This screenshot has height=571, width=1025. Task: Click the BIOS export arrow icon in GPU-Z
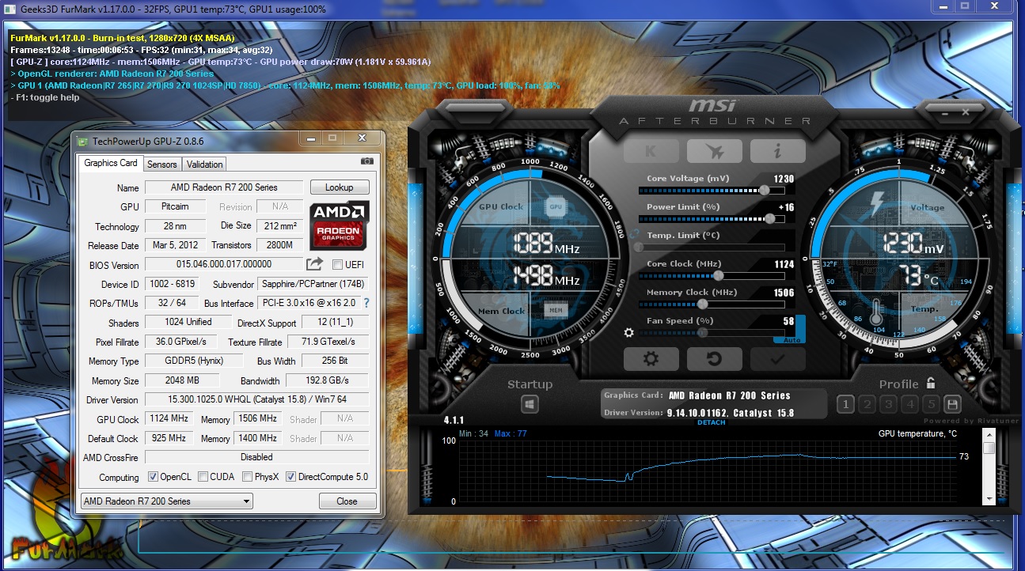point(314,264)
